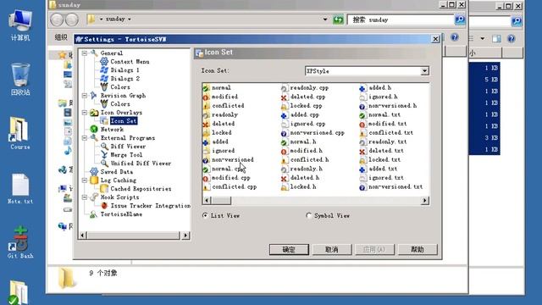Open the Git Bash desktop shortcut
The height and width of the screenshot is (305, 542).
[20, 242]
